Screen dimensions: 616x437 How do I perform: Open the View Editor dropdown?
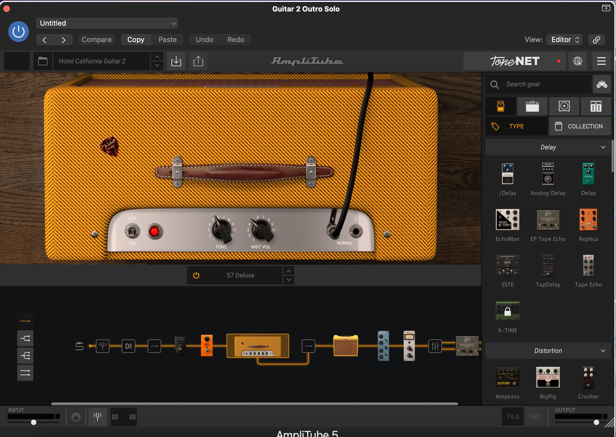click(x=565, y=40)
